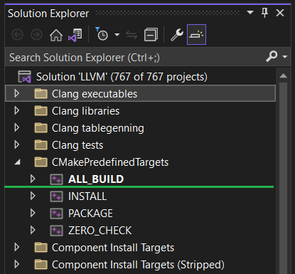The image size is (295, 274).
Task: Select the ALL_BUILD project label
Action: [96, 179]
